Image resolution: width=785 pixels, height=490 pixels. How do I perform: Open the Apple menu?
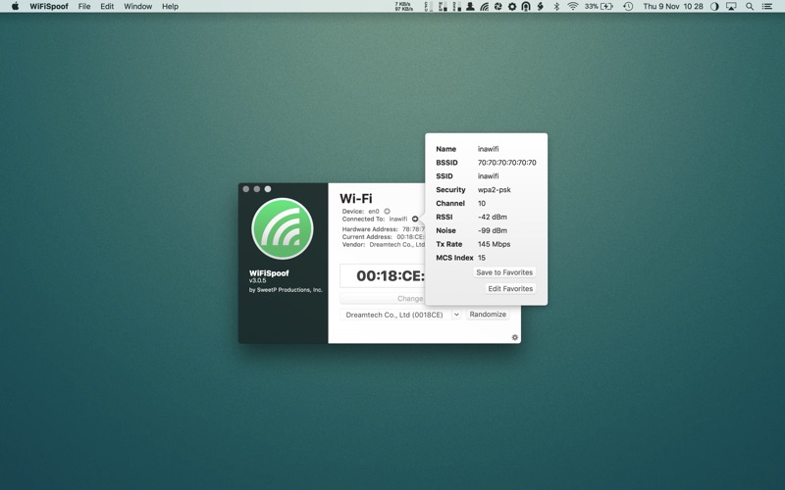15,7
